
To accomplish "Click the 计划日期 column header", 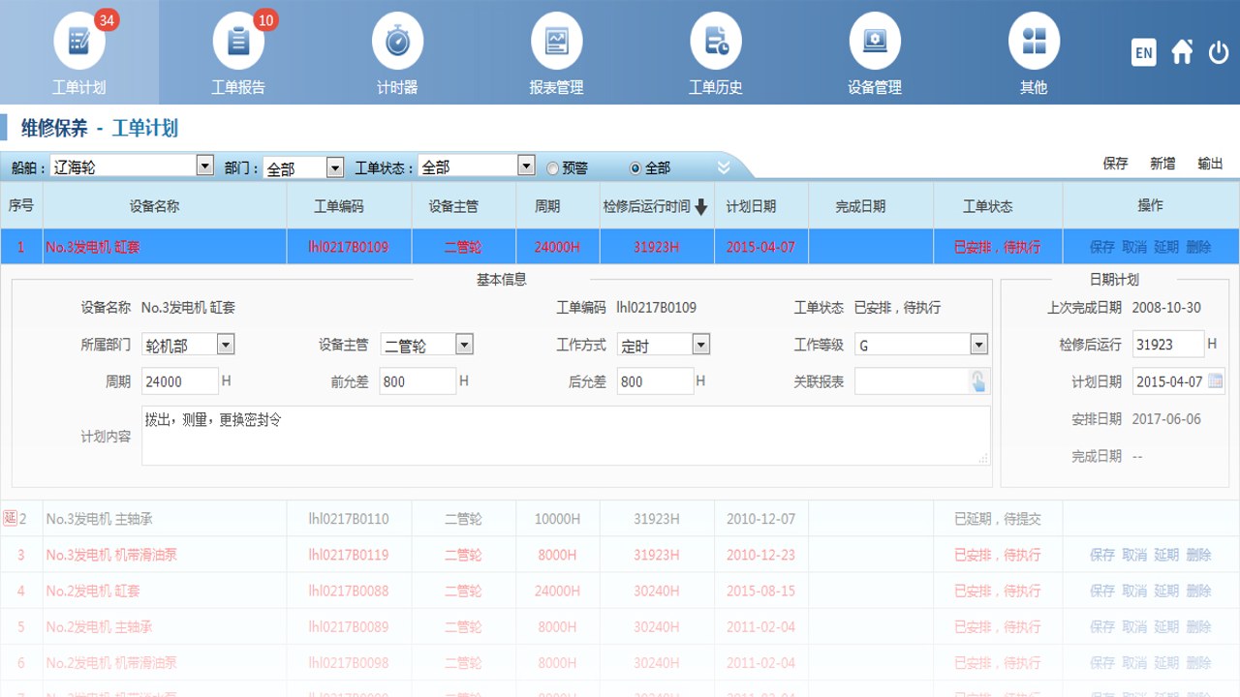I will [x=751, y=206].
